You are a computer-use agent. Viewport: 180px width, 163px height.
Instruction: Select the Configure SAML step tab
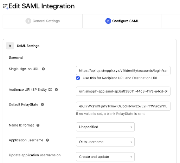[122, 21]
